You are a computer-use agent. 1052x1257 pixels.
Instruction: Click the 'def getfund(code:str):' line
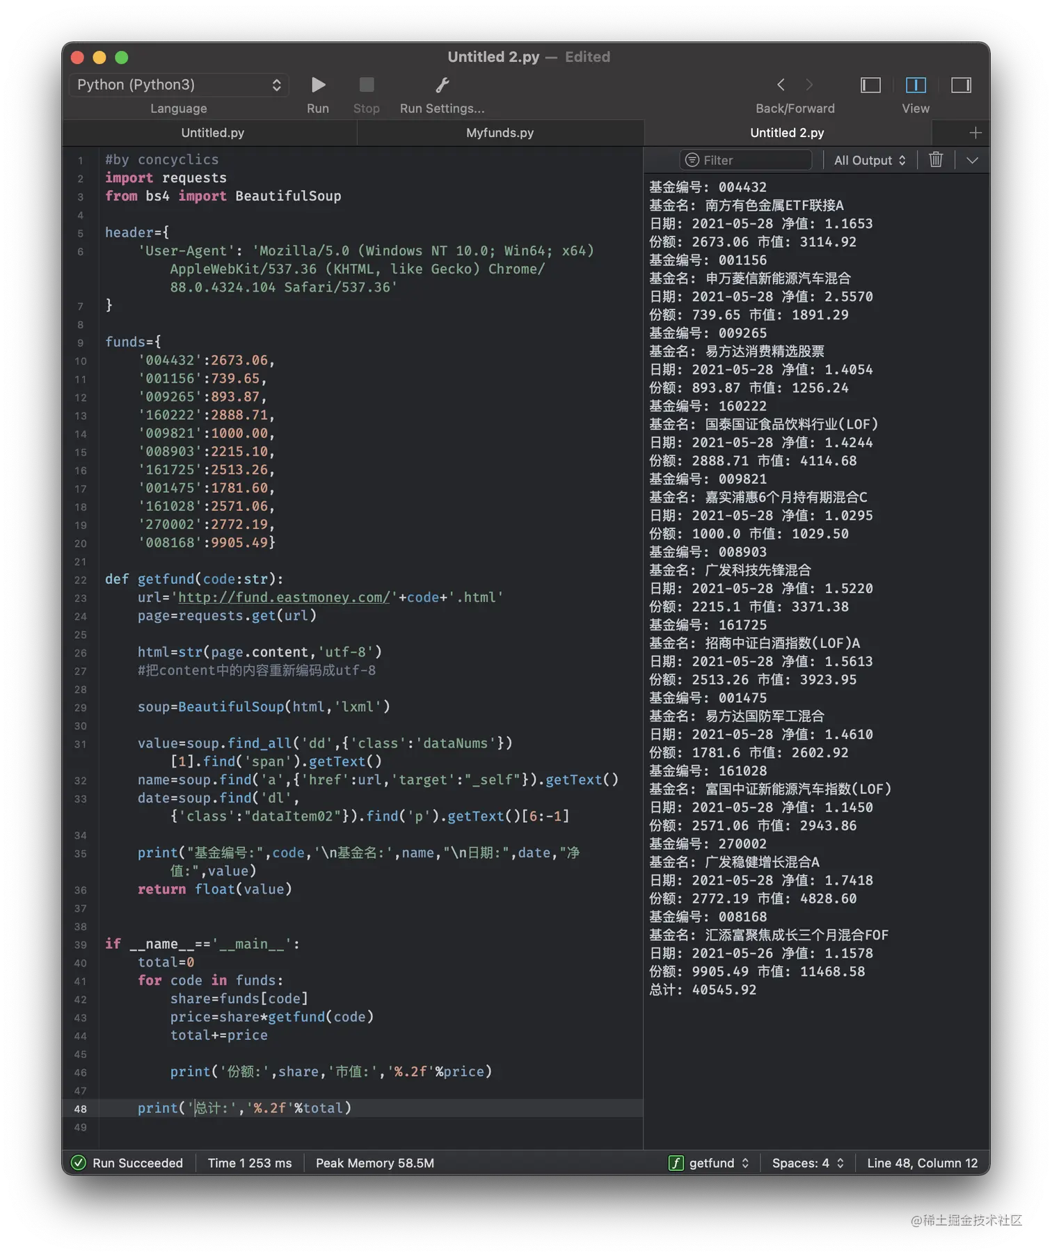click(194, 579)
